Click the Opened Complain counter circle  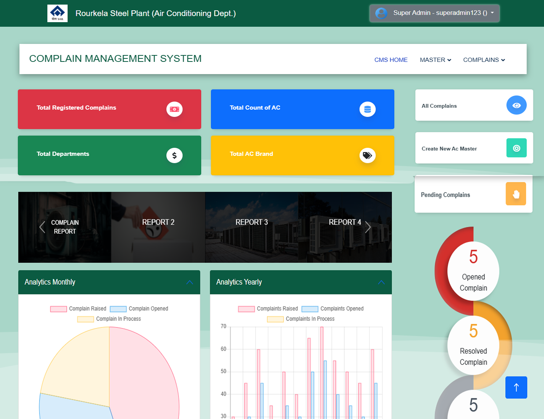(473, 271)
